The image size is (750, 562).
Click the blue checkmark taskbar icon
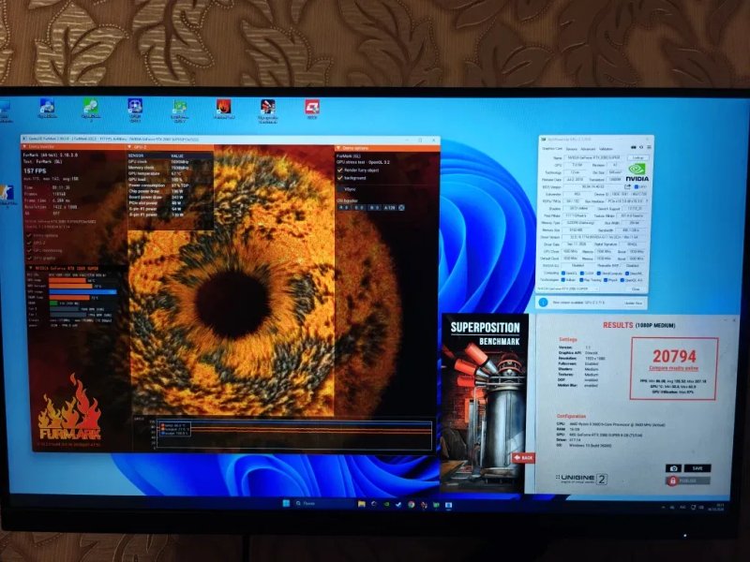(398, 505)
